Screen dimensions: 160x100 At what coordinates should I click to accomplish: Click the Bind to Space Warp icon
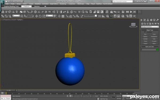pos(10,16)
